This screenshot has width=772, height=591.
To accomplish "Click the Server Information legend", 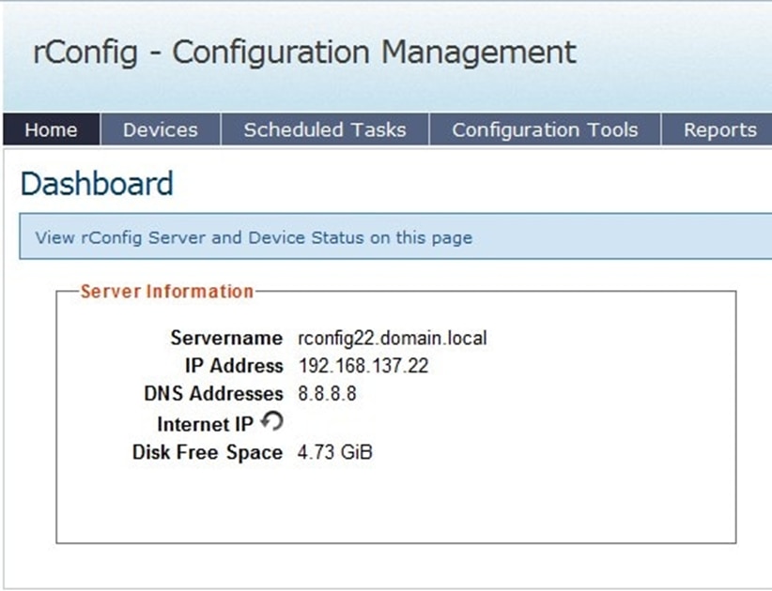I will [167, 291].
